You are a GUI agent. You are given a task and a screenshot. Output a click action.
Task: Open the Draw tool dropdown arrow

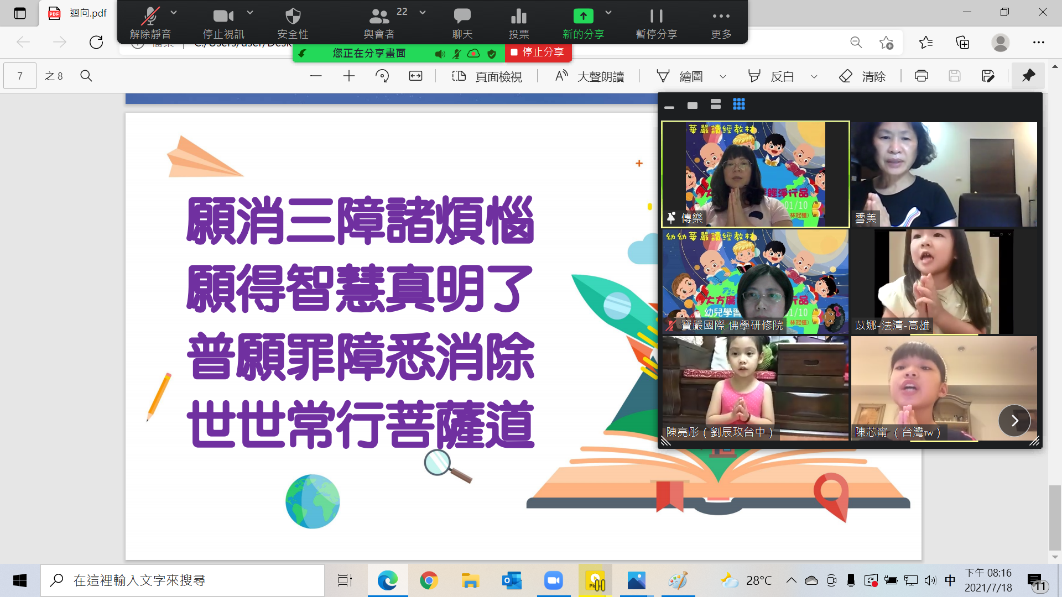click(x=722, y=77)
